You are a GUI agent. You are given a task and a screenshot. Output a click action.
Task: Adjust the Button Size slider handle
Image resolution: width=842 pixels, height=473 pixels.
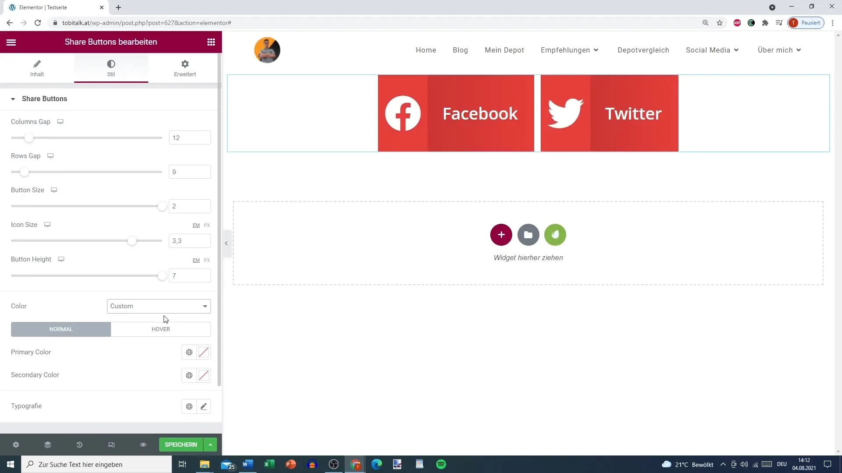pos(162,206)
